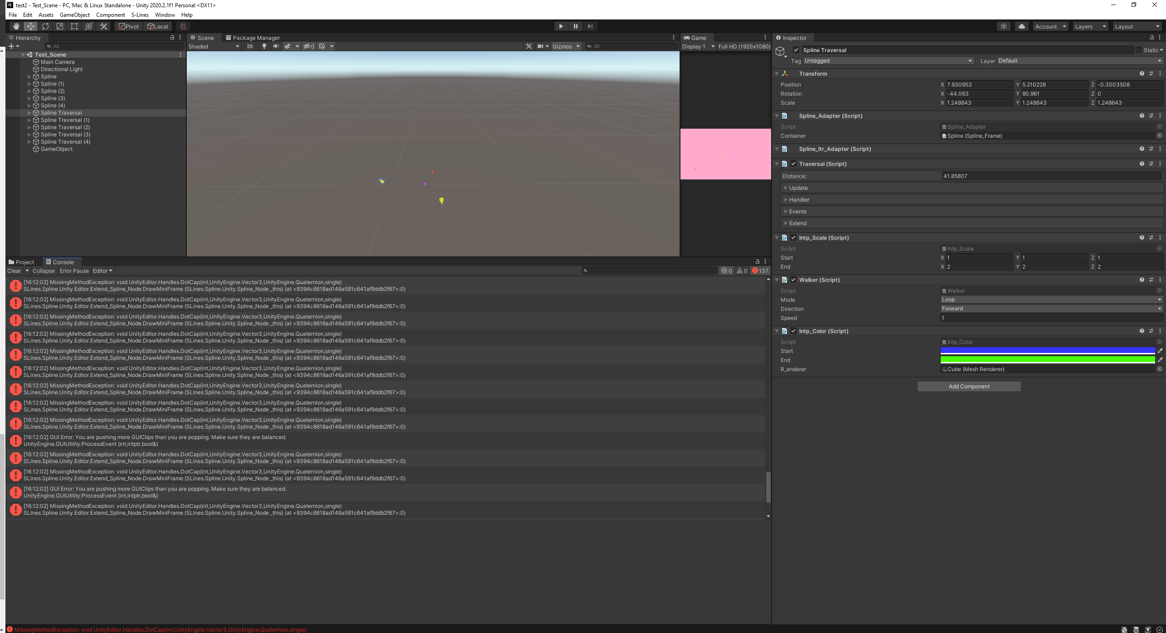Clear the console log
Screen dimensions: 1166x633
[x=14, y=271]
